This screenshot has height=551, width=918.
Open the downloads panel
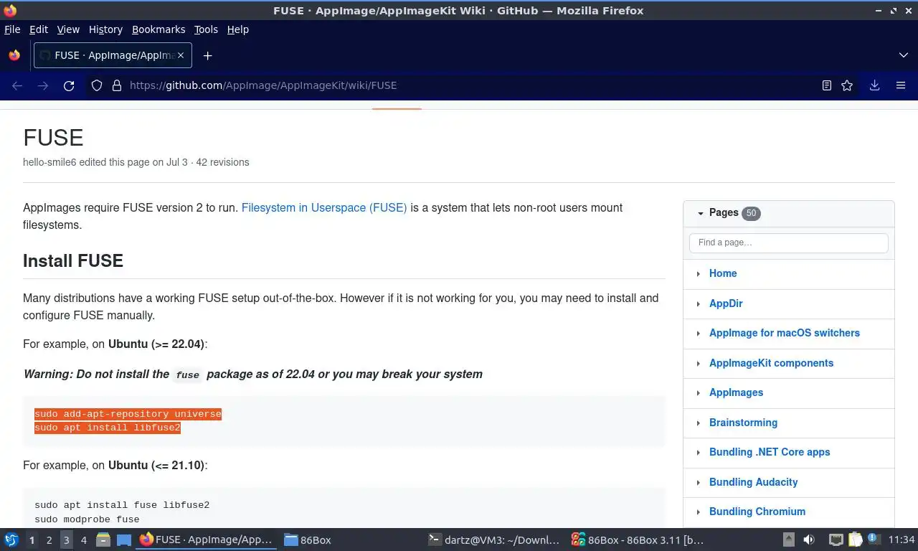tap(874, 85)
